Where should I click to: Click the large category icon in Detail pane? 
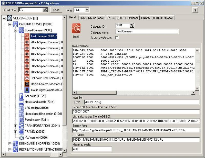(x=76, y=28)
